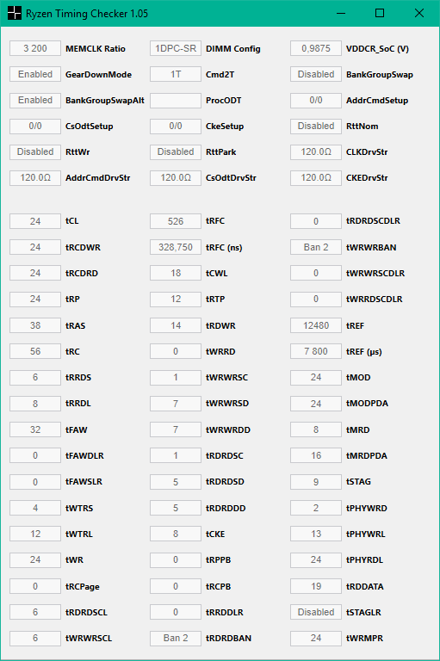The width and height of the screenshot is (440, 661).
Task: Select the tREF field showing 12480
Action: [x=316, y=325]
